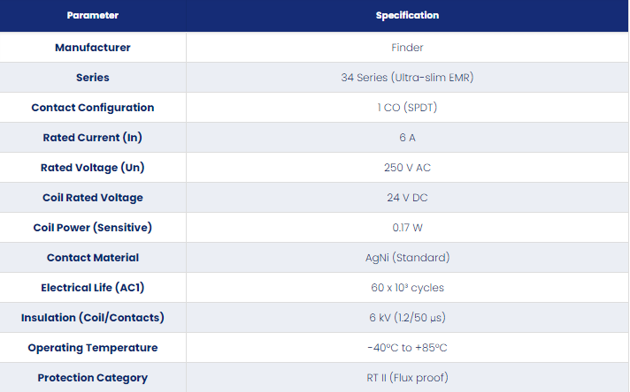Click the Finder manufacturer value
Image resolution: width=630 pixels, height=392 pixels.
407,48
